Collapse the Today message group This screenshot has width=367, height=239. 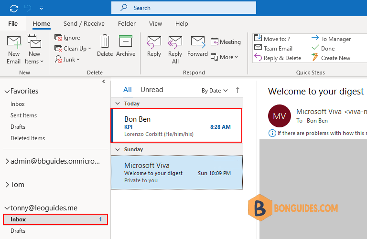118,104
